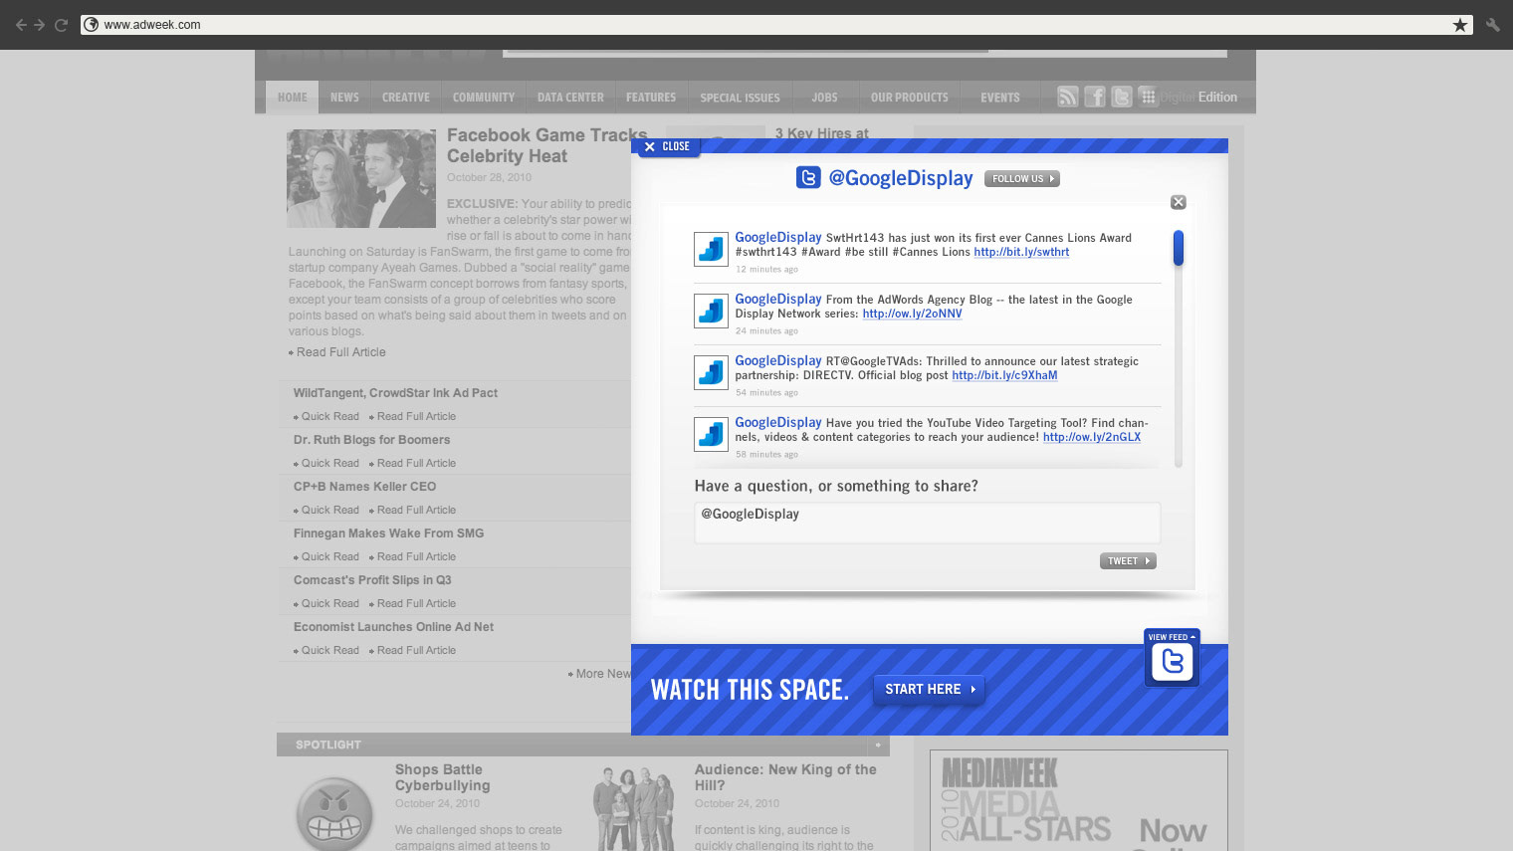Open Facebook icon in the navbar
Viewport: 1513px width, 851px height.
(1095, 97)
